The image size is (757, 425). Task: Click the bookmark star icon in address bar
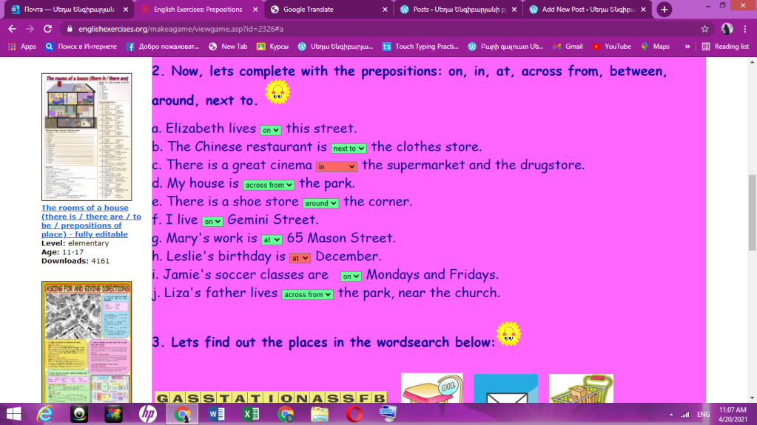tap(704, 29)
